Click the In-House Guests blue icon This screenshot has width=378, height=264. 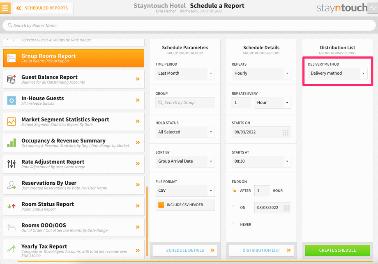pyautogui.click(x=12, y=100)
